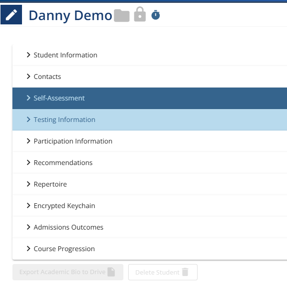Screen dimensions: 287x287
Task: Click the Danny Demo student name heading
Action: [x=70, y=15]
